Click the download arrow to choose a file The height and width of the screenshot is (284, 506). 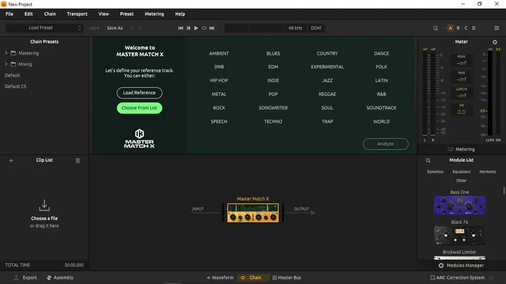44,205
